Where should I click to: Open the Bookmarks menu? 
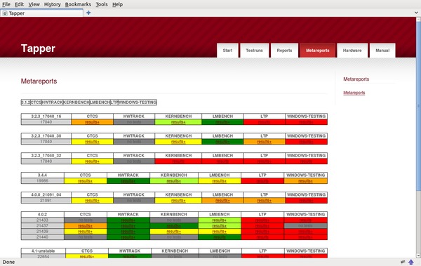click(x=78, y=4)
